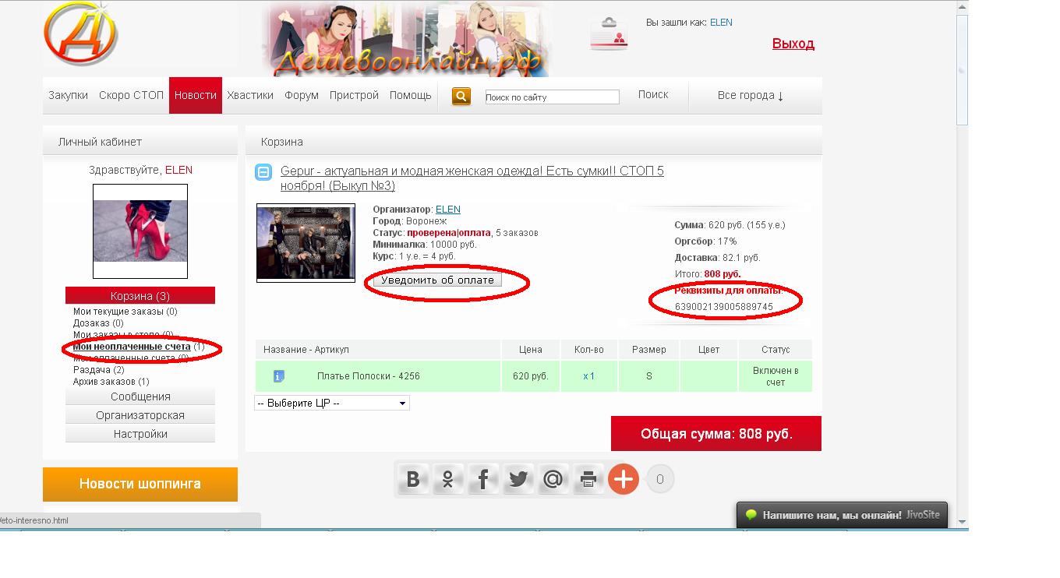This screenshot has height=578, width=1060.
Task: Open Архив заказов (1) link
Action: coord(111,382)
